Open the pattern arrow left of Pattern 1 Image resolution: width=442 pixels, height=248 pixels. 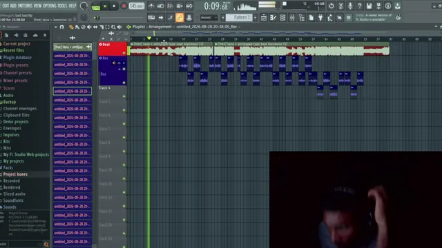point(222,18)
